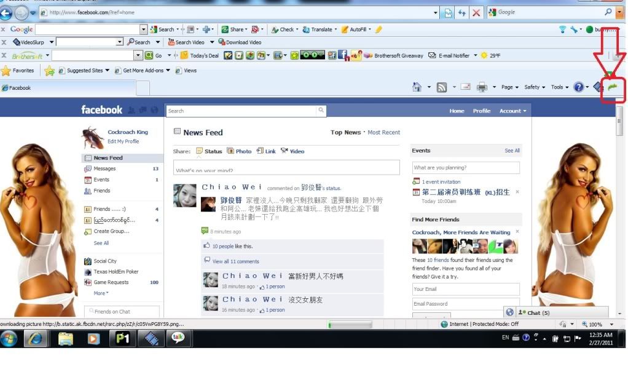Click Edit My Profile link
Viewport: 628px width, 377px height.
[x=124, y=141]
